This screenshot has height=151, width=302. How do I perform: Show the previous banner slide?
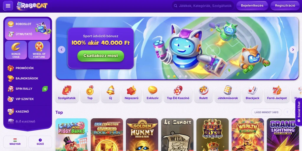[x=61, y=49]
